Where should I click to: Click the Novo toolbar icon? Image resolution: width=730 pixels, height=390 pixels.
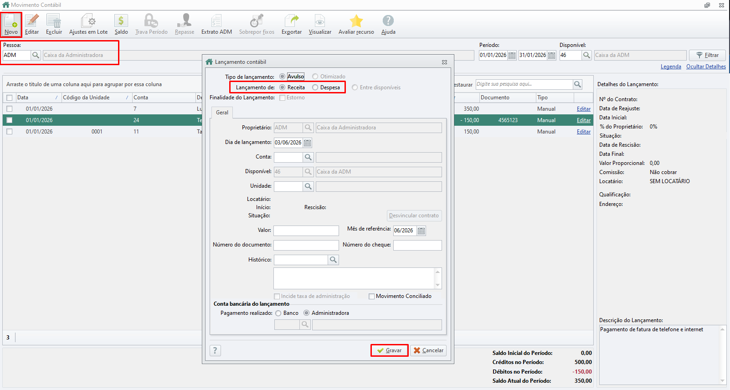pos(11,21)
